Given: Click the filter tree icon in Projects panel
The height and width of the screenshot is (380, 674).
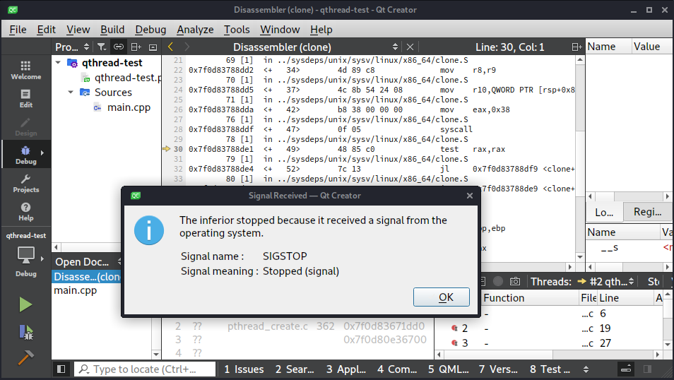Looking at the screenshot, I should point(102,47).
